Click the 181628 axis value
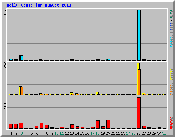 tap(5, 102)
